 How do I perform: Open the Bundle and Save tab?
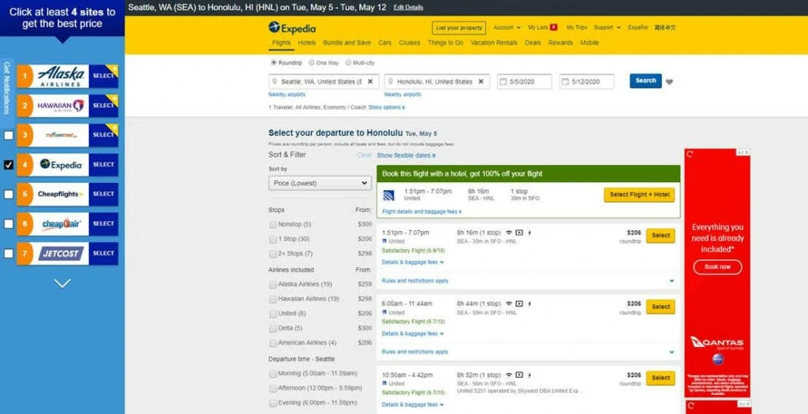coord(347,43)
